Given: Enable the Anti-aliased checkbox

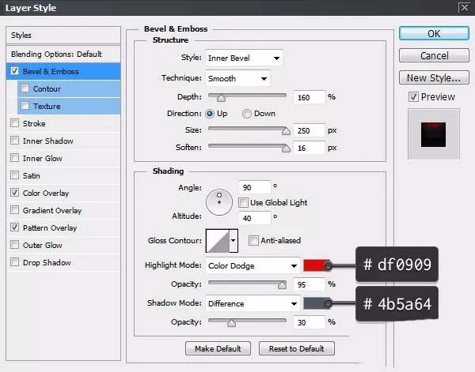Looking at the screenshot, I should point(253,241).
